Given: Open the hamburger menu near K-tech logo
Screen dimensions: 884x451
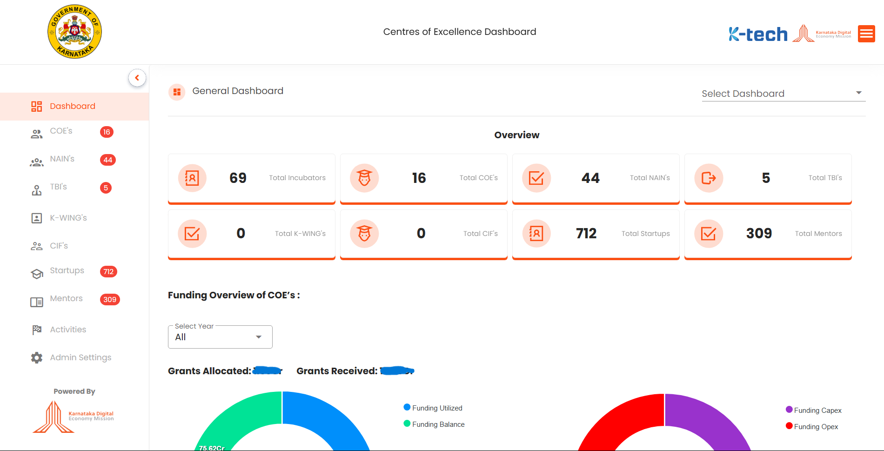Looking at the screenshot, I should pyautogui.click(x=866, y=34).
